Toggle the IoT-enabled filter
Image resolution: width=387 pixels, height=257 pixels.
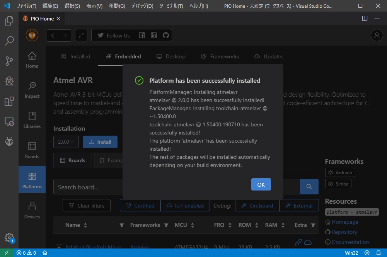pyautogui.click(x=185, y=206)
